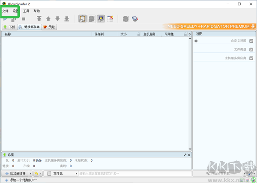Click the download arrow on the Rapidgator banner
This screenshot has width=257, height=183.
coord(254,27)
